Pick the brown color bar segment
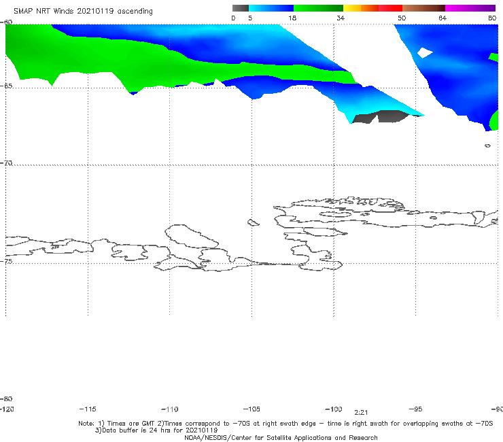Viewport: 503px width, 442px height. coord(423,8)
